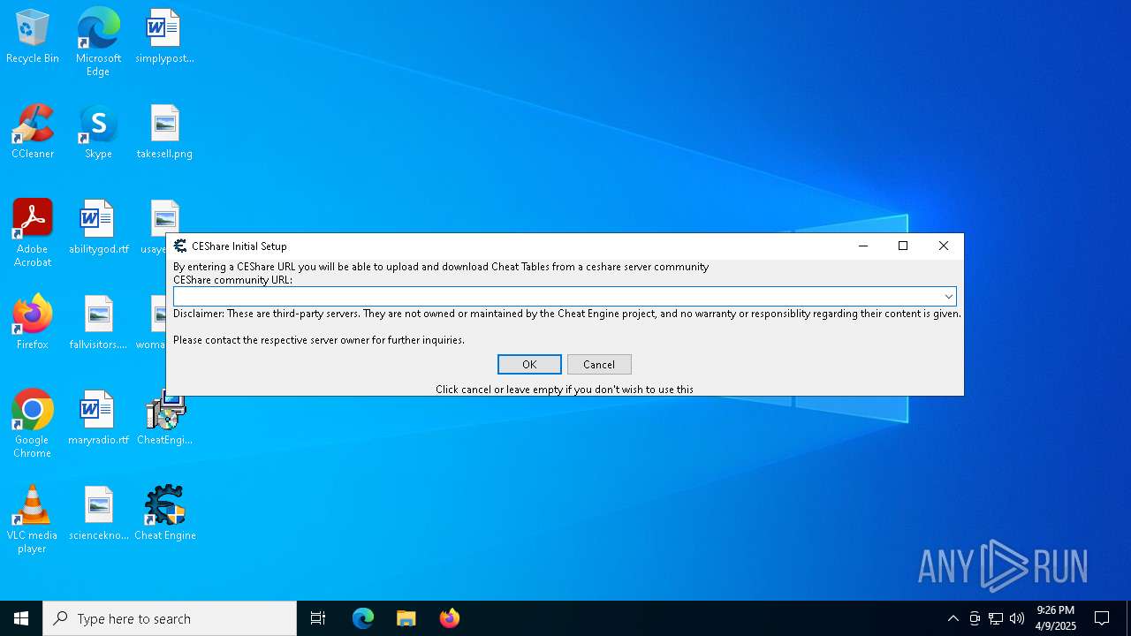
Task: Select the maryradio.rtf document icon
Action: tap(98, 419)
